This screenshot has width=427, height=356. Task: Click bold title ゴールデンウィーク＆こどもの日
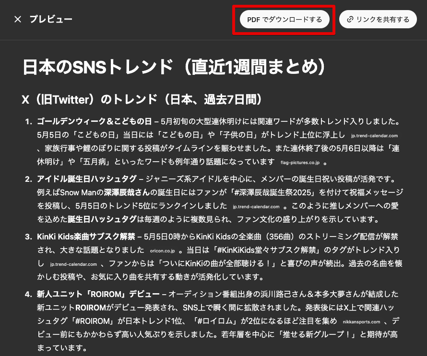[94, 121]
